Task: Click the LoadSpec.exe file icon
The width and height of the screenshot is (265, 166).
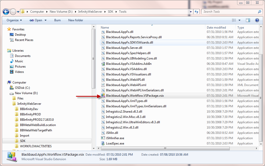Action: point(103,143)
